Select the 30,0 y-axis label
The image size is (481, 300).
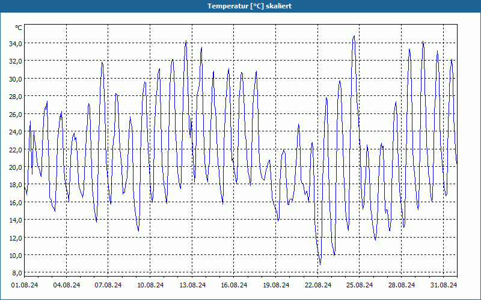pyautogui.click(x=16, y=79)
